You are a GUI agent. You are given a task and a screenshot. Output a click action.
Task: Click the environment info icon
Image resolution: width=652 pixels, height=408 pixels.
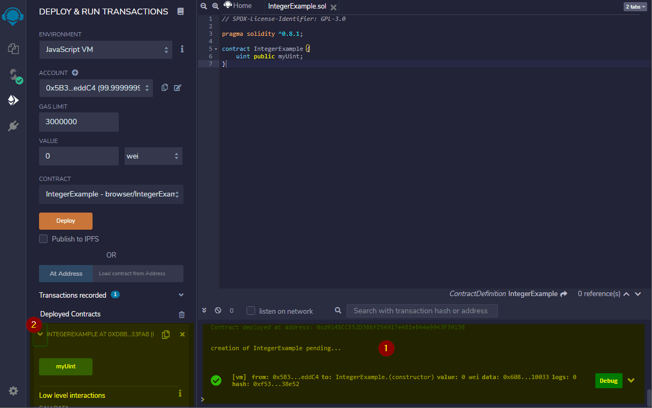182,49
